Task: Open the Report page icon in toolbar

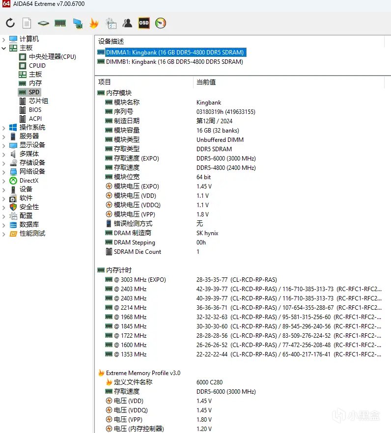Action: click(27, 23)
